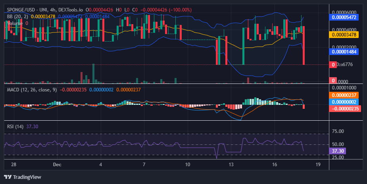Click the RSI value 37.30 in legend

pyautogui.click(x=32, y=127)
